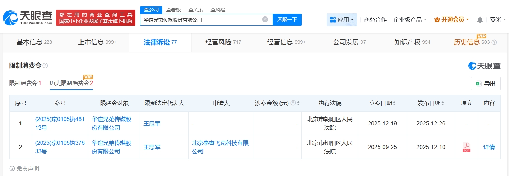Image resolution: width=509 pixels, height=176 pixels.
Task: Click the help icon next to 历史信息
Action: pos(494,42)
